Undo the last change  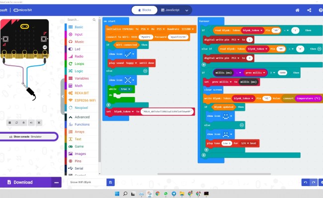click(306, 182)
